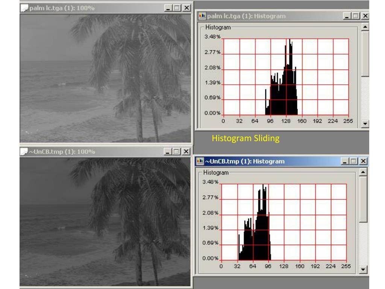Close the ~UnCB.tmp image window
The width and height of the screenshot is (385, 289).
pos(186,152)
